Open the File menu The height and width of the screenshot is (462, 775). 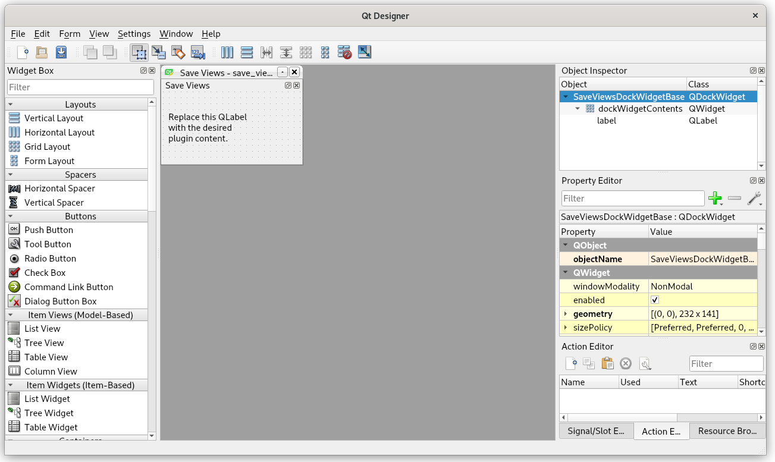18,34
